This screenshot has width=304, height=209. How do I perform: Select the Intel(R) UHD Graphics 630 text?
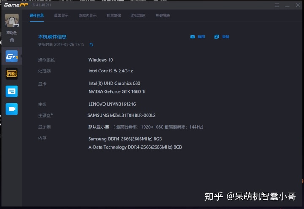(114, 83)
